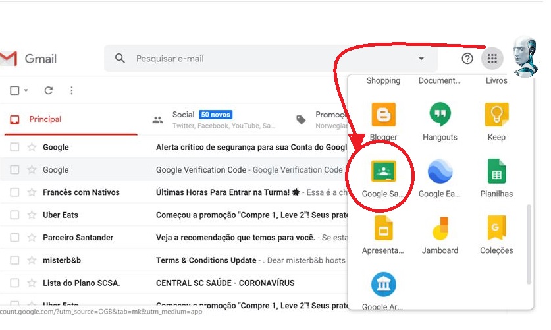The image size is (551, 330).
Task: Star the Francês com Nativos email
Action: [32, 192]
